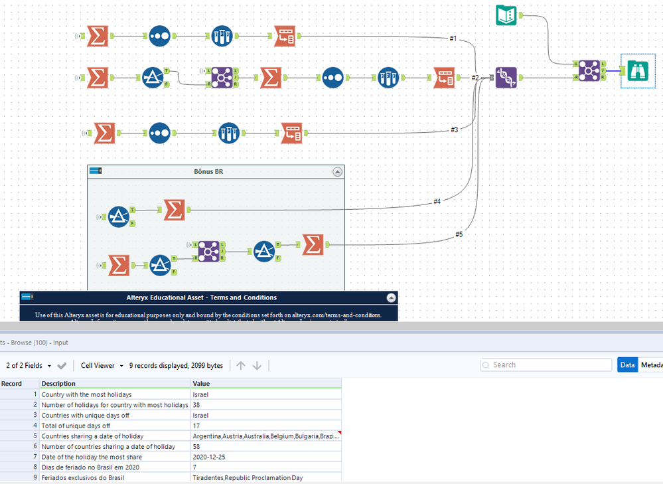663x484 pixels.
Task: Select the 'Total of unique days off' cell
Action: [115, 426]
